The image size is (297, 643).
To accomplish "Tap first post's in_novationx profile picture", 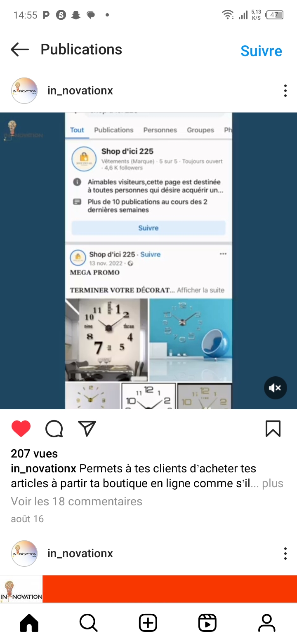I will (24, 91).
